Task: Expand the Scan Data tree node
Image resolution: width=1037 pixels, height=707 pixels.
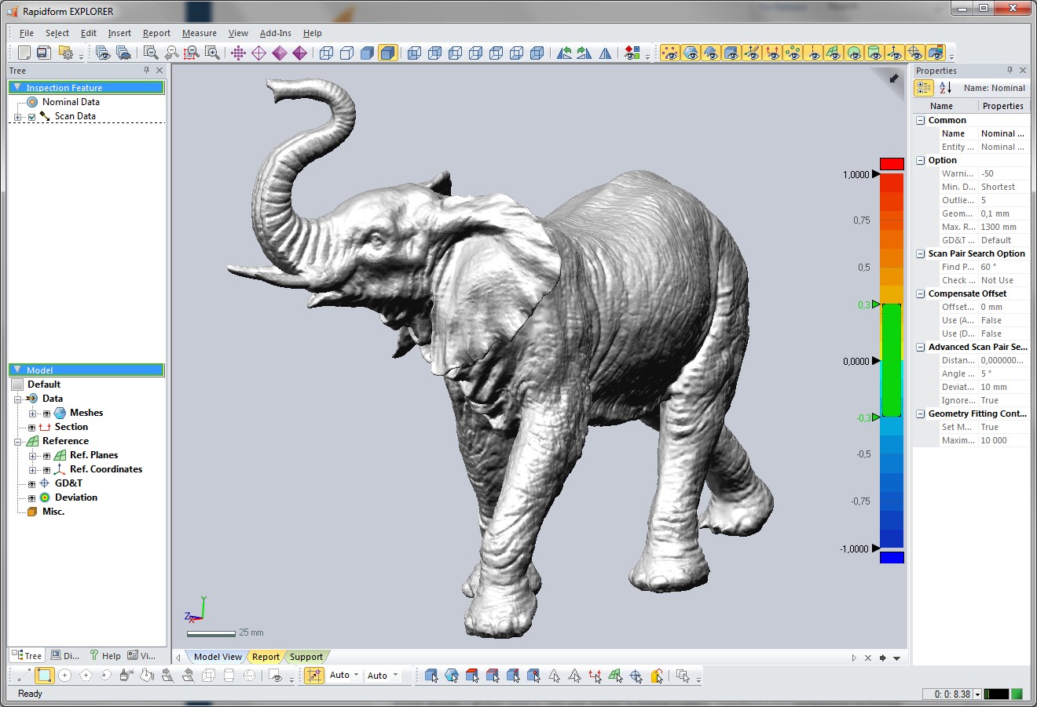Action: coord(17,117)
